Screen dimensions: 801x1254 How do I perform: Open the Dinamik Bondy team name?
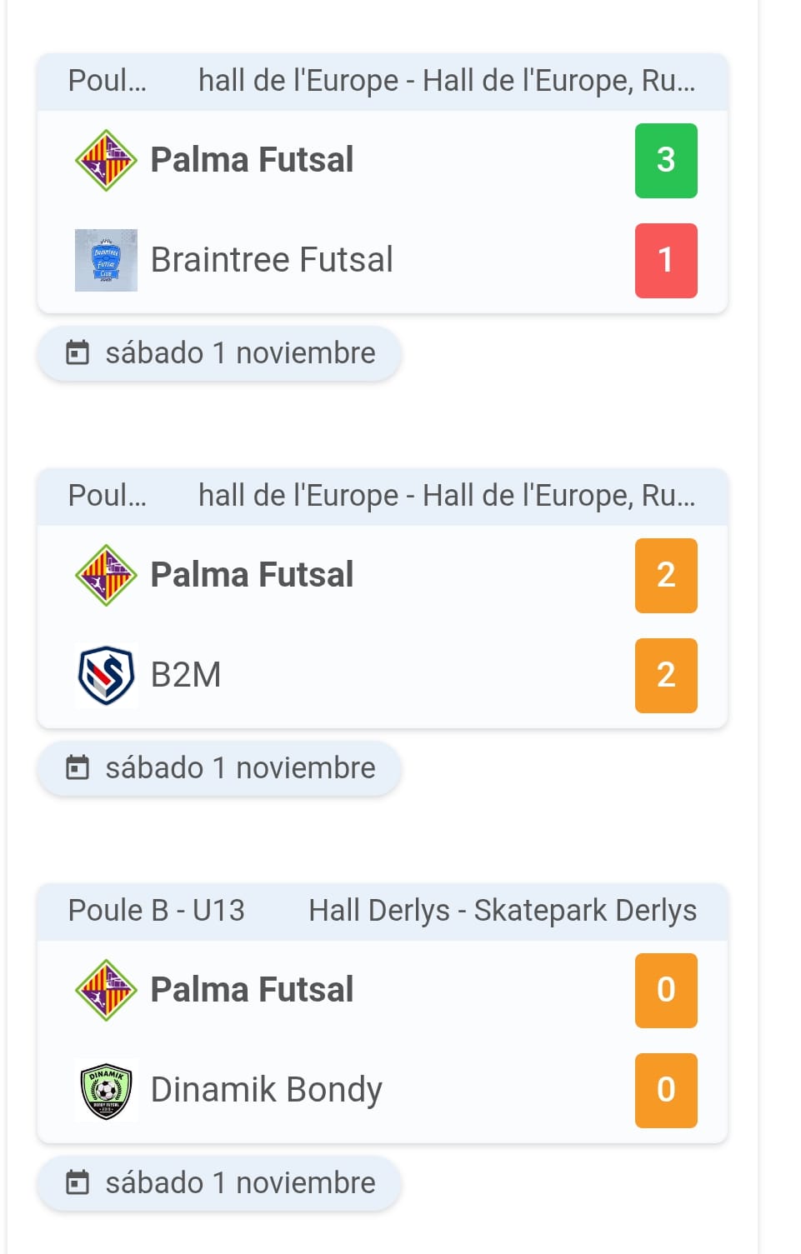266,1090
